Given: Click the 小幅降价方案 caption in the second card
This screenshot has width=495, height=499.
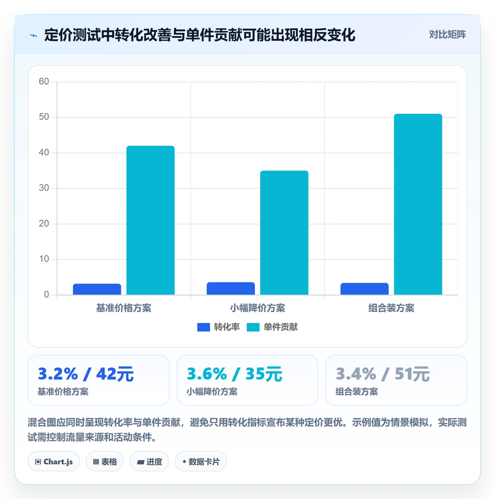Looking at the screenshot, I should 212,392.
